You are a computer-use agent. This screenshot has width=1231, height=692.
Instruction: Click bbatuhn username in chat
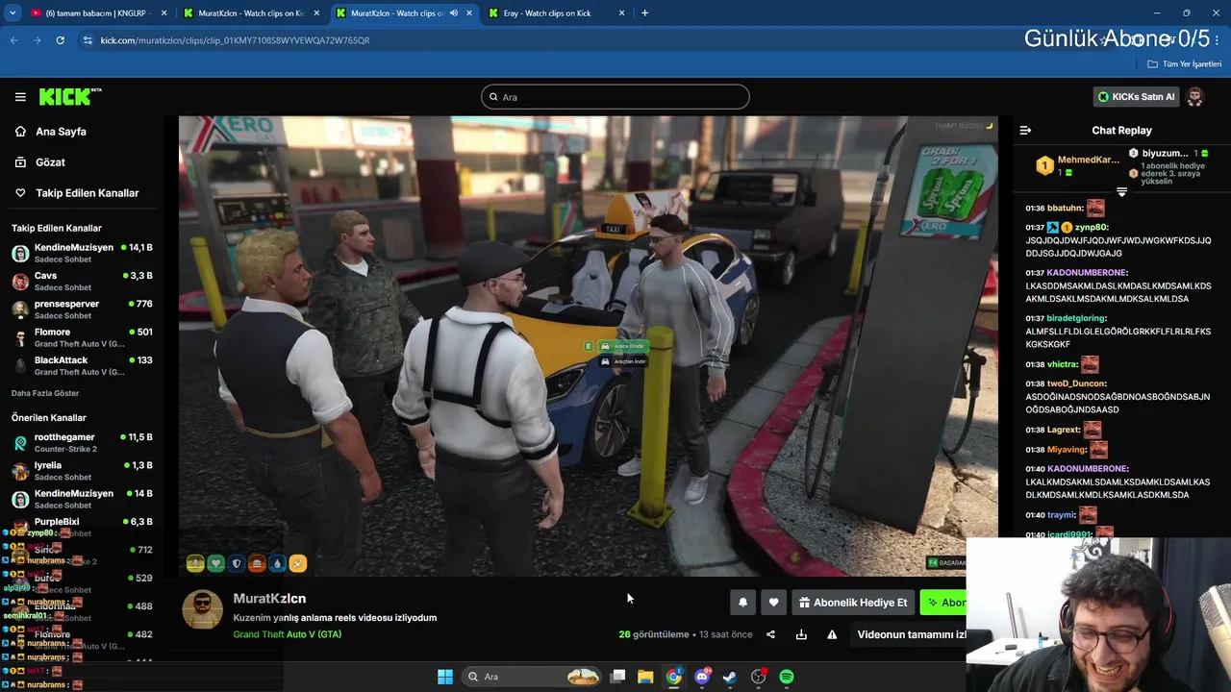[1065, 208]
